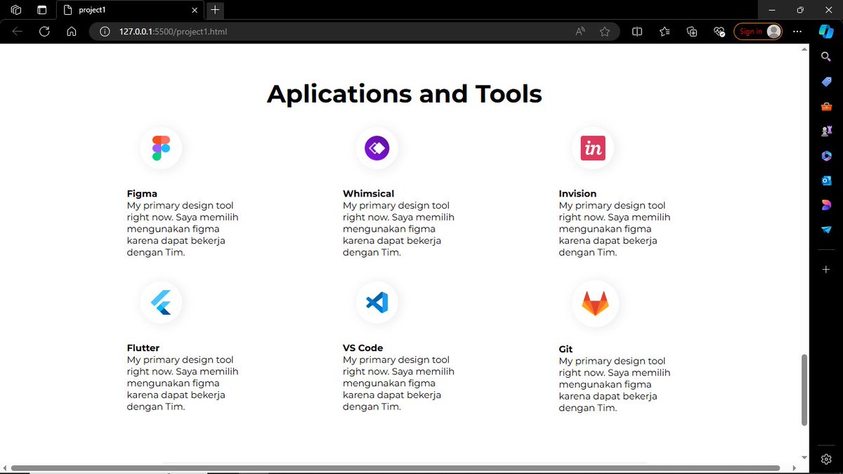Click the Git fox logo
Screen dimensions: 843x474
(595, 303)
